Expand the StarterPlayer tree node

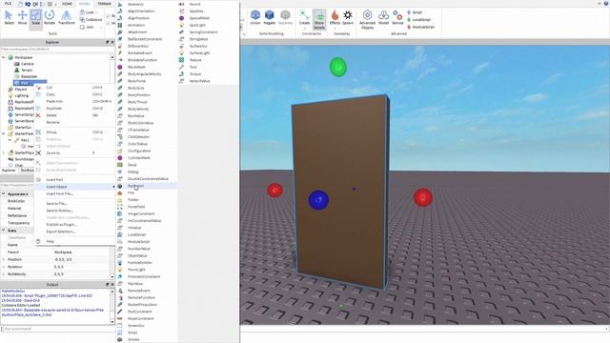click(x=4, y=152)
